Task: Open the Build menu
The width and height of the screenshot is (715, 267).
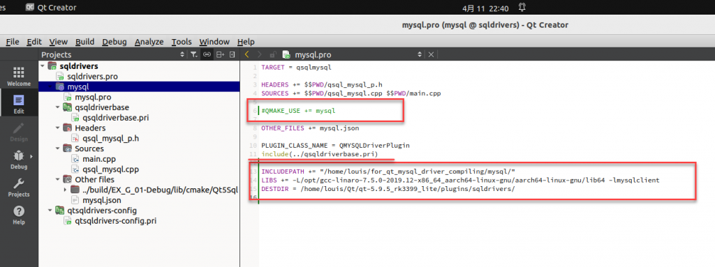Action: pyautogui.click(x=84, y=42)
